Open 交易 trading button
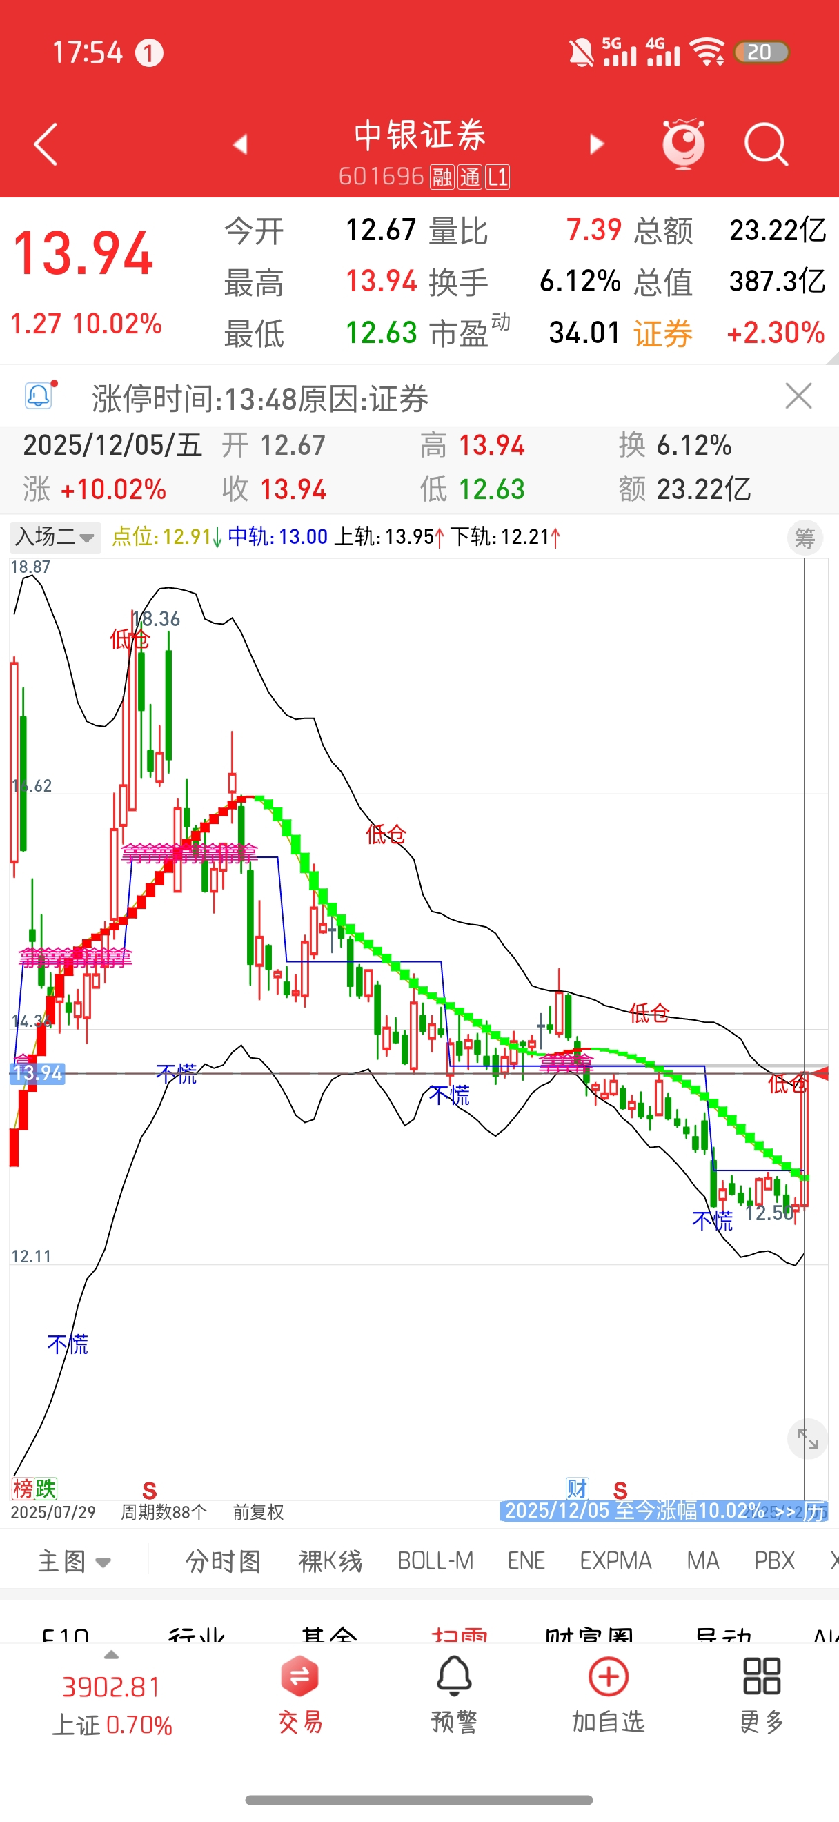The height and width of the screenshot is (1822, 839). [299, 1695]
